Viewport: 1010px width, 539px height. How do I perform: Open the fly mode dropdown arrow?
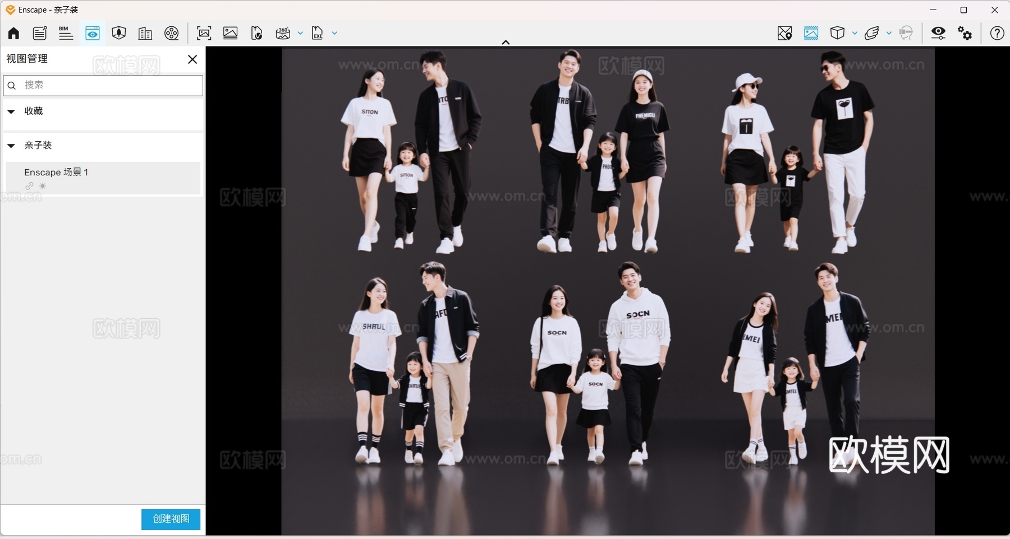889,33
